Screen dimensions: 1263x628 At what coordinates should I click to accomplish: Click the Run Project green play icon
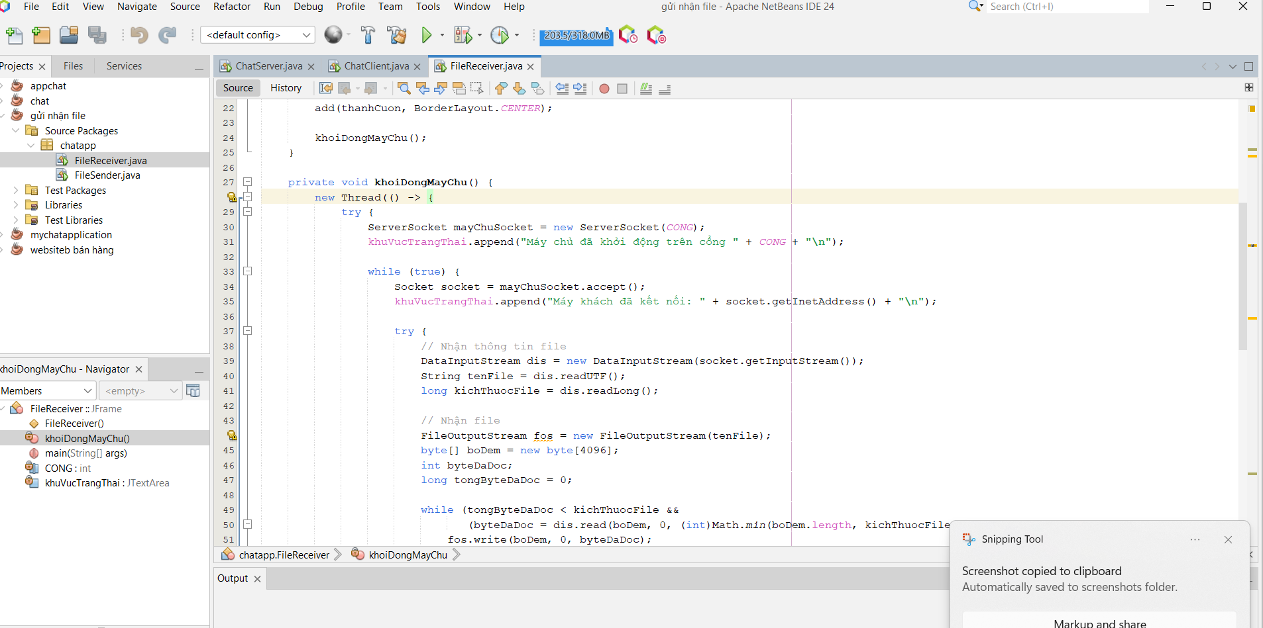point(427,35)
